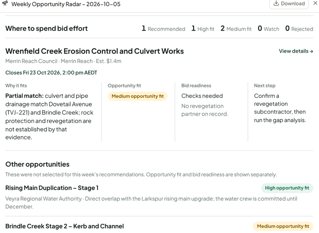Image resolution: width=319 pixels, height=233 pixels.
Task: Click the 'Closes Fri 23 Oct 2026' deadline text
Action: pyautogui.click(x=51, y=73)
